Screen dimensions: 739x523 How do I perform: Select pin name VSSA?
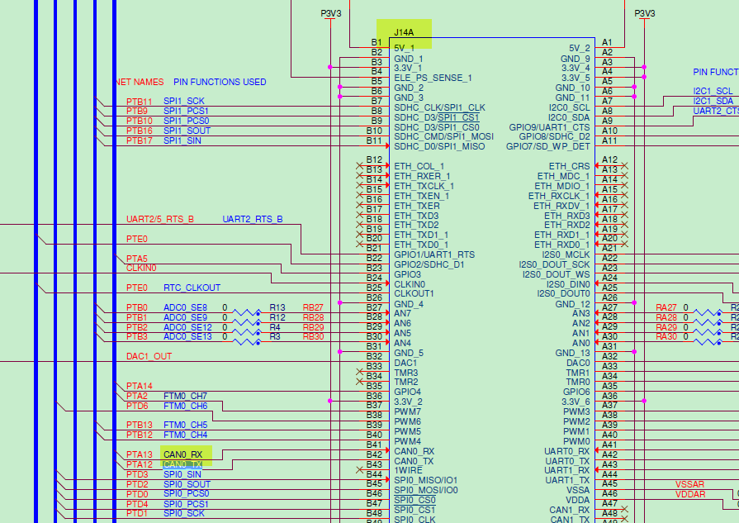[x=578, y=491]
